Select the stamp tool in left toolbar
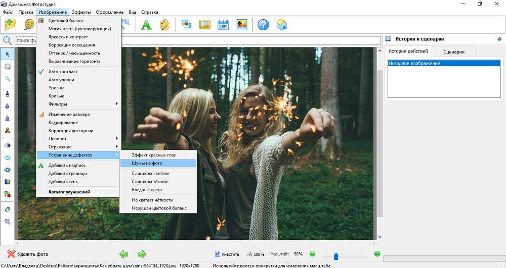 coord(8,130)
